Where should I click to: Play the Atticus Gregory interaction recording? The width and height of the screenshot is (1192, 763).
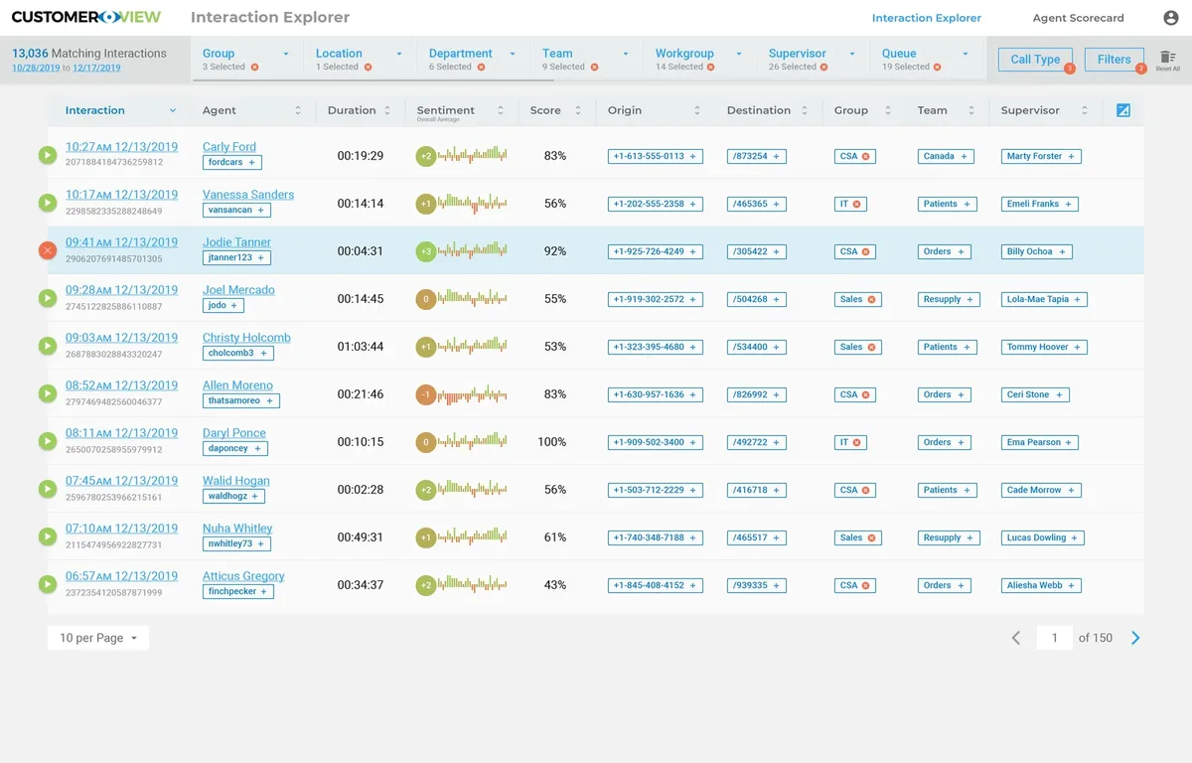tap(47, 584)
